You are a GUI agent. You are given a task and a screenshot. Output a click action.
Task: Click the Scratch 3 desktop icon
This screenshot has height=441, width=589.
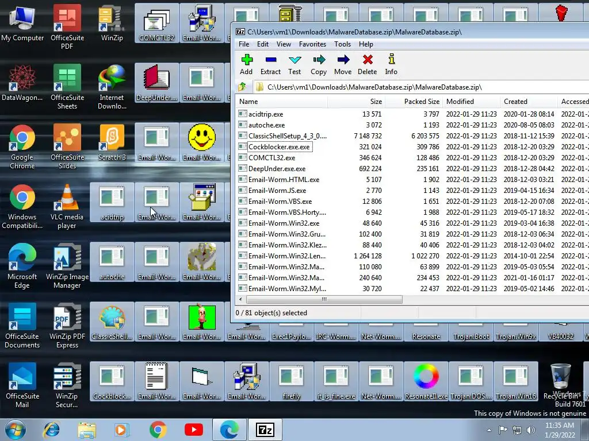coord(112,142)
